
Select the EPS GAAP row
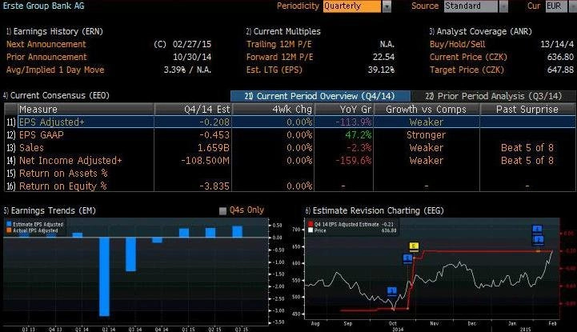pyautogui.click(x=291, y=135)
